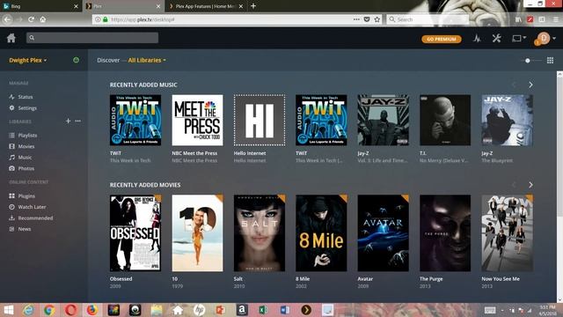Open the user avatar D account menu
This screenshot has width=563, height=317.
pyautogui.click(x=544, y=38)
